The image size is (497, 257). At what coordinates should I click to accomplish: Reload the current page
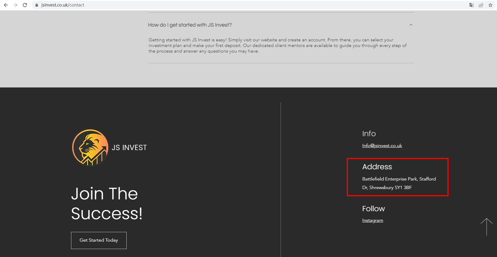click(25, 5)
